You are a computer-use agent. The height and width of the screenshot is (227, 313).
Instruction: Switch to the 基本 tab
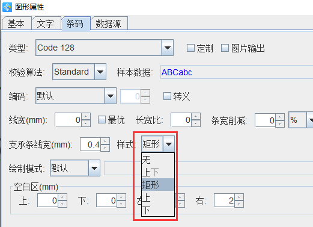pos(16,23)
